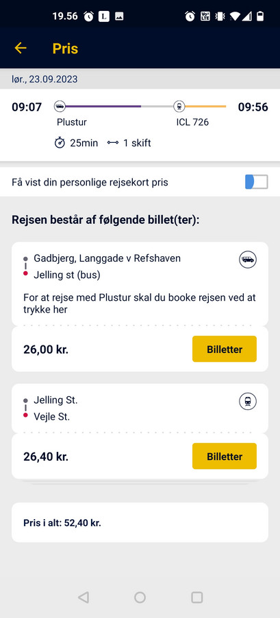Tap the Android back navigation triangle
The image size is (280, 618).
[x=84, y=597]
